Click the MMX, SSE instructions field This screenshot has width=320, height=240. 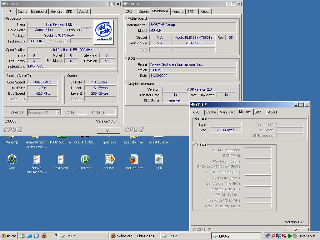[x=72, y=66]
